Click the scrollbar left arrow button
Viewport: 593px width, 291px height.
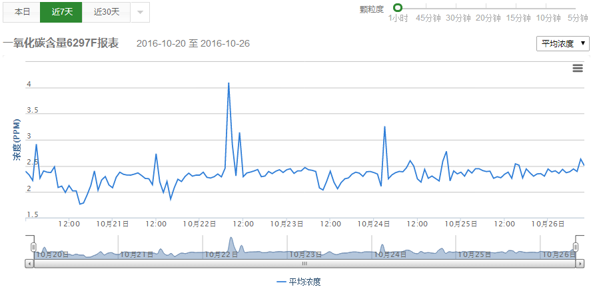[29, 264]
